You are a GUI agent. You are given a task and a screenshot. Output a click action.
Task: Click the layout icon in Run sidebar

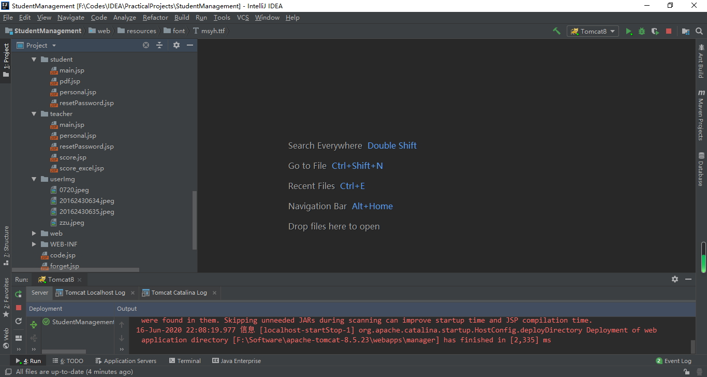pyautogui.click(x=19, y=338)
